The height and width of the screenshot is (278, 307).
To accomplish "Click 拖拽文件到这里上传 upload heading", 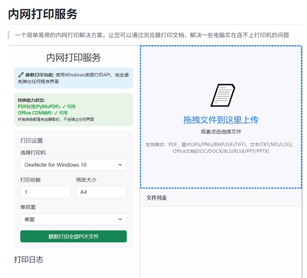I will point(221,120).
